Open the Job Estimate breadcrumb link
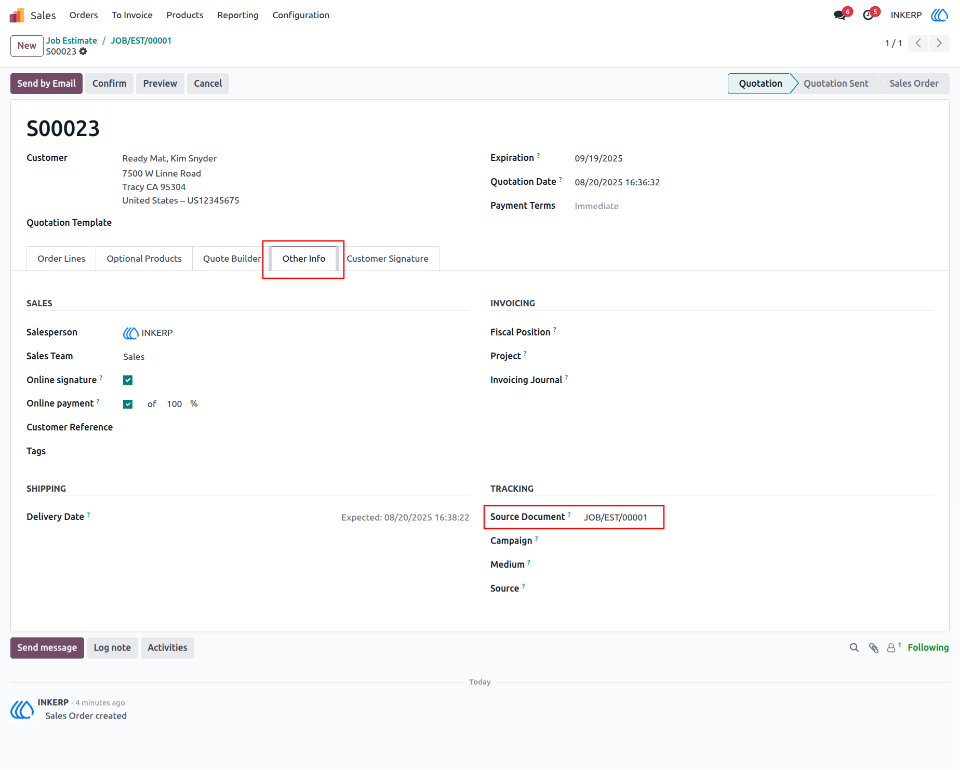 72,40
